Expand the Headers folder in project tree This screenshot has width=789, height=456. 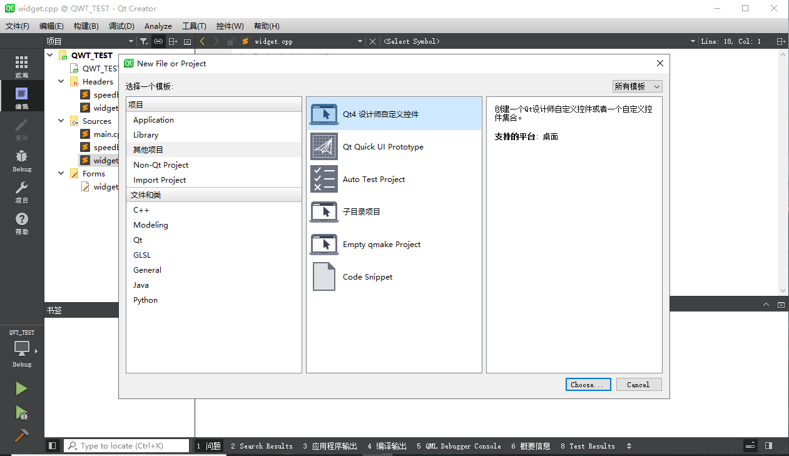[61, 81]
